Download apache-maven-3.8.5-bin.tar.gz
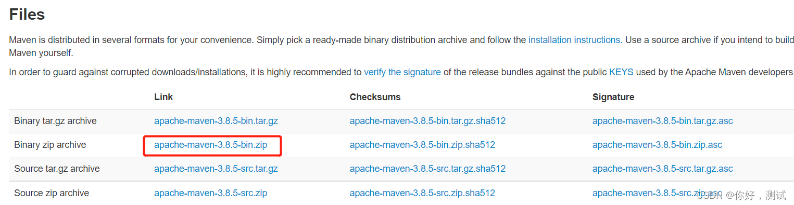 [x=216, y=121]
